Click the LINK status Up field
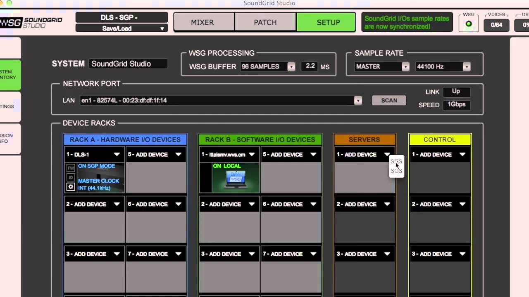This screenshot has width=529, height=297. (456, 92)
